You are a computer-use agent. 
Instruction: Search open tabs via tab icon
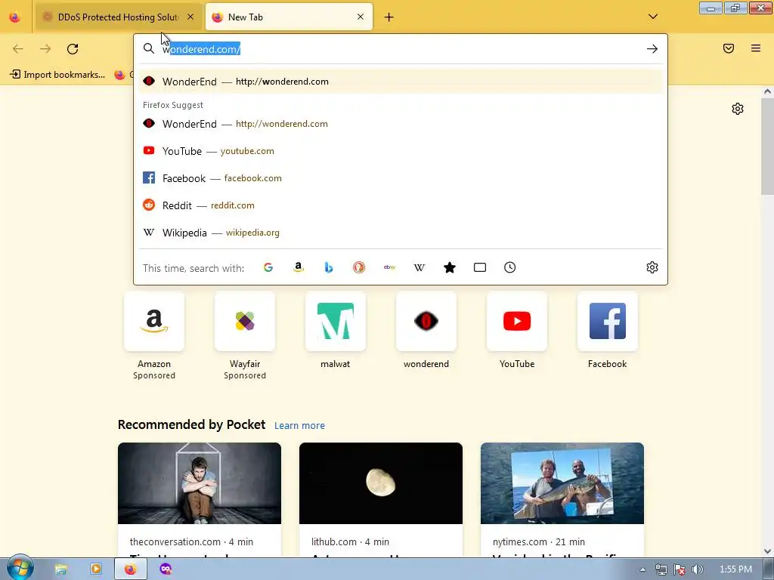480,267
